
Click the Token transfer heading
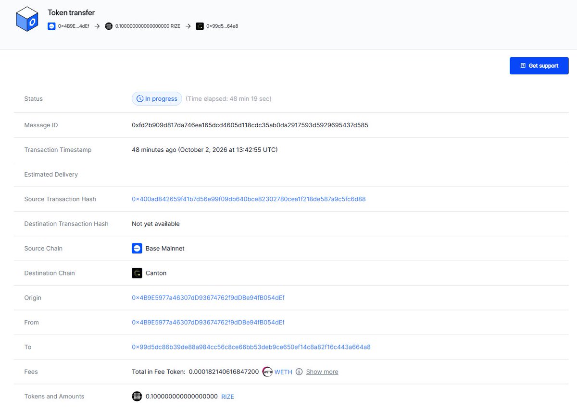click(x=71, y=12)
